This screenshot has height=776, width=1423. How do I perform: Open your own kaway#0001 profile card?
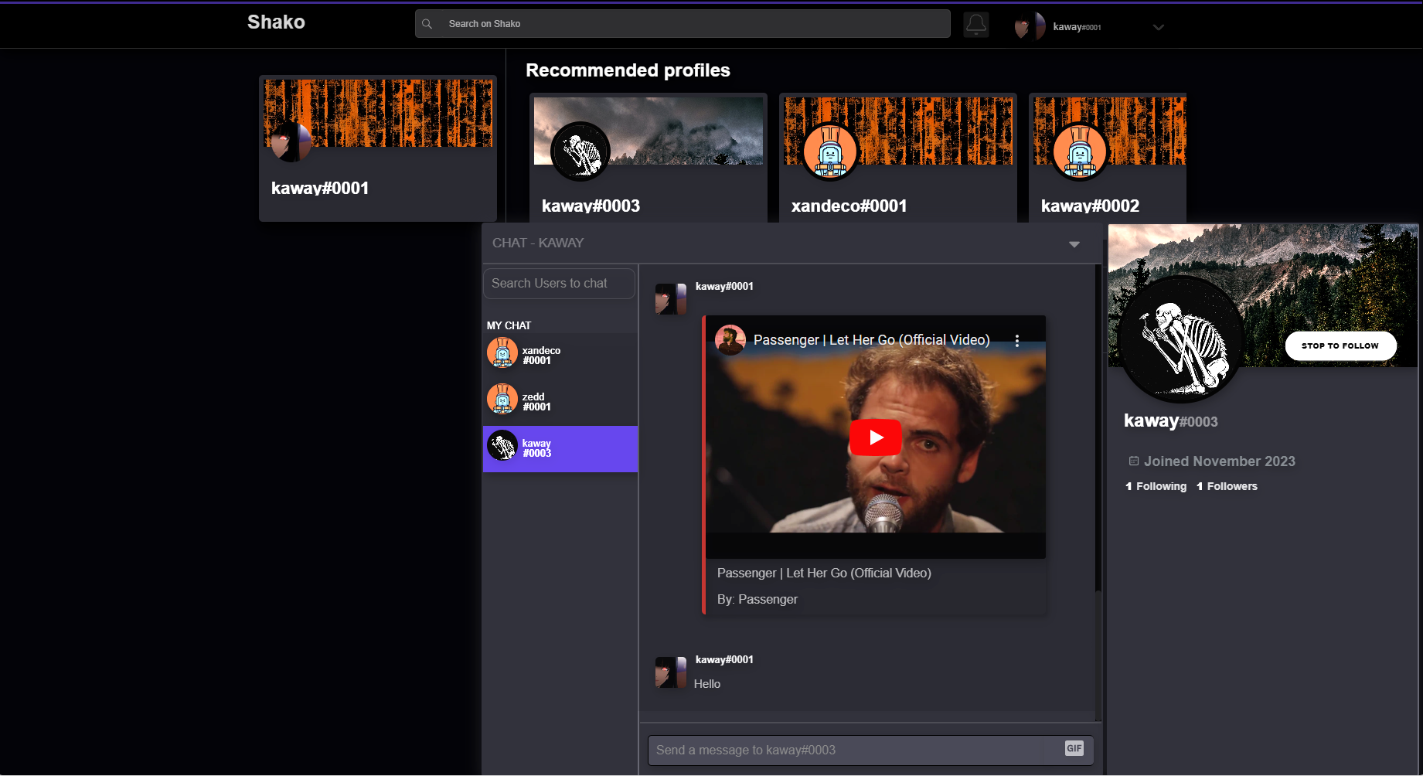click(378, 148)
